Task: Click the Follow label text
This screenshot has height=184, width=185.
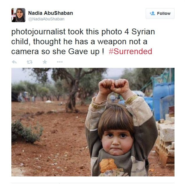Action: point(164,13)
